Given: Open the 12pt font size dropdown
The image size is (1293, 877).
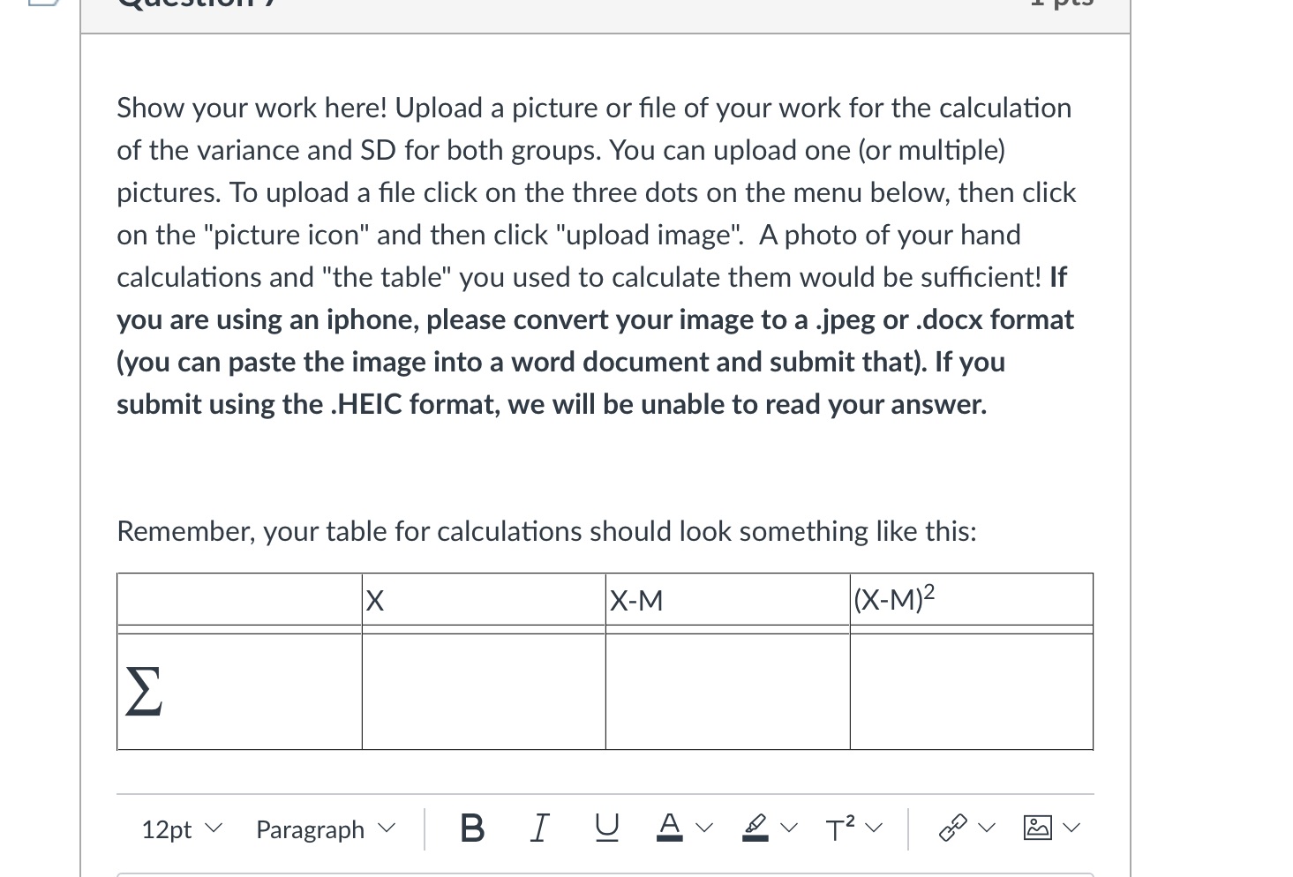Looking at the screenshot, I should (x=179, y=829).
